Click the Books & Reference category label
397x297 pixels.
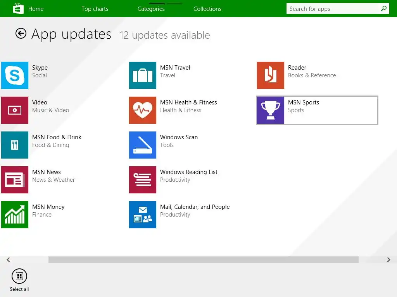coord(312,75)
